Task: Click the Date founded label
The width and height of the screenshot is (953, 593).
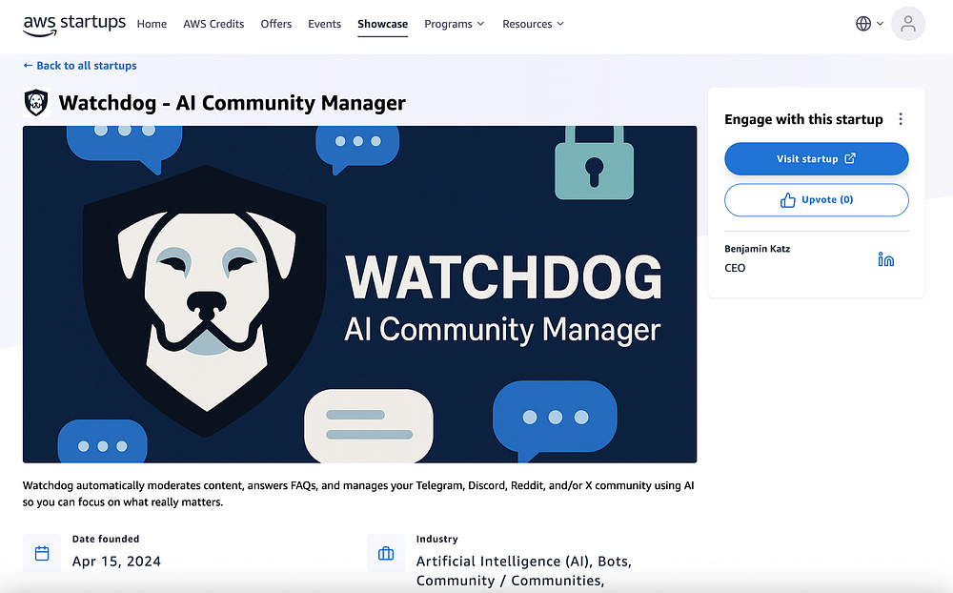Action: 106,539
